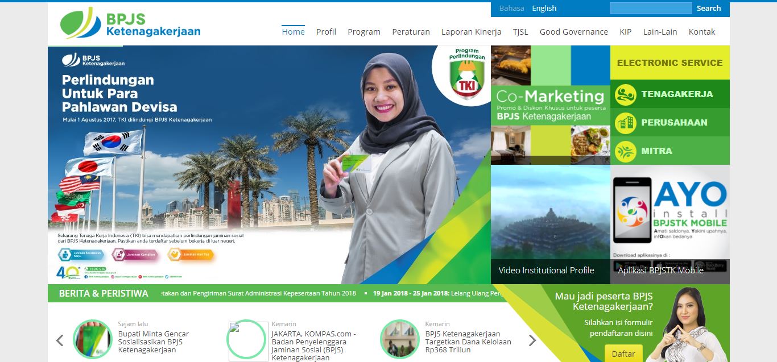Show next news with the right arrow
Viewport: 777px width, 362px height.
[532, 340]
